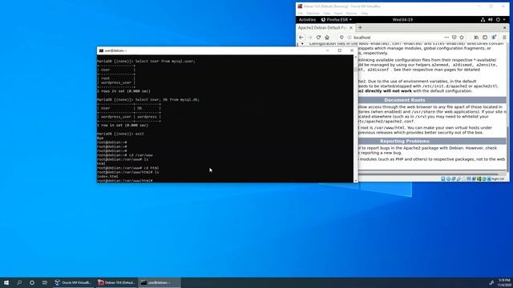Screen dimensions: 513x288
Task: Open VirtualBox Devices menu
Action: [x=351, y=14]
